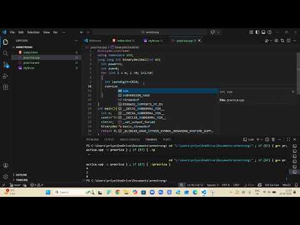Viewport: 300px width, 225px height.
Task: Switch to the style.css editor tab
Action: [154, 41]
